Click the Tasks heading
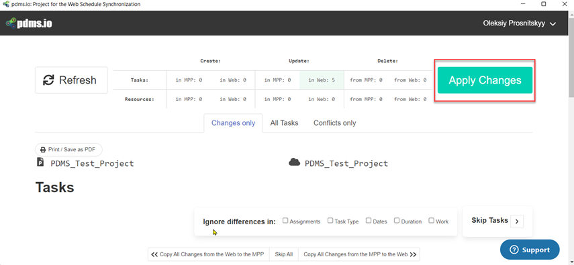This screenshot has width=574, height=265. pyautogui.click(x=54, y=187)
